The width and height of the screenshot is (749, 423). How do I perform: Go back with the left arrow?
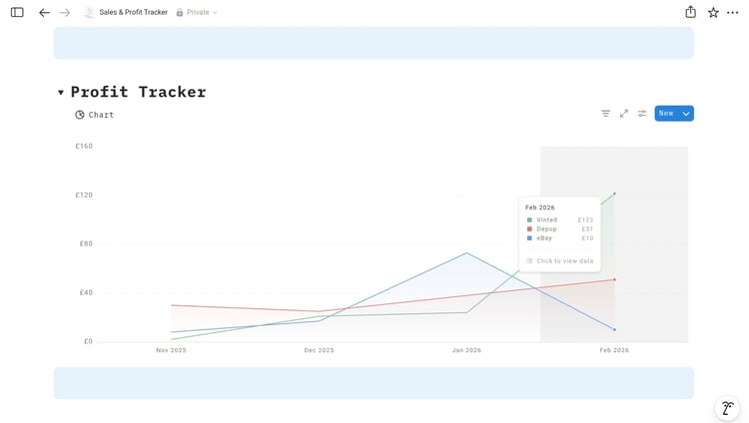(x=44, y=13)
